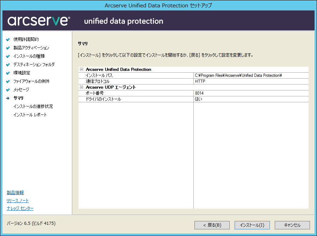Click the はい driver install value
The height and width of the screenshot is (236, 317).
[x=198, y=99]
